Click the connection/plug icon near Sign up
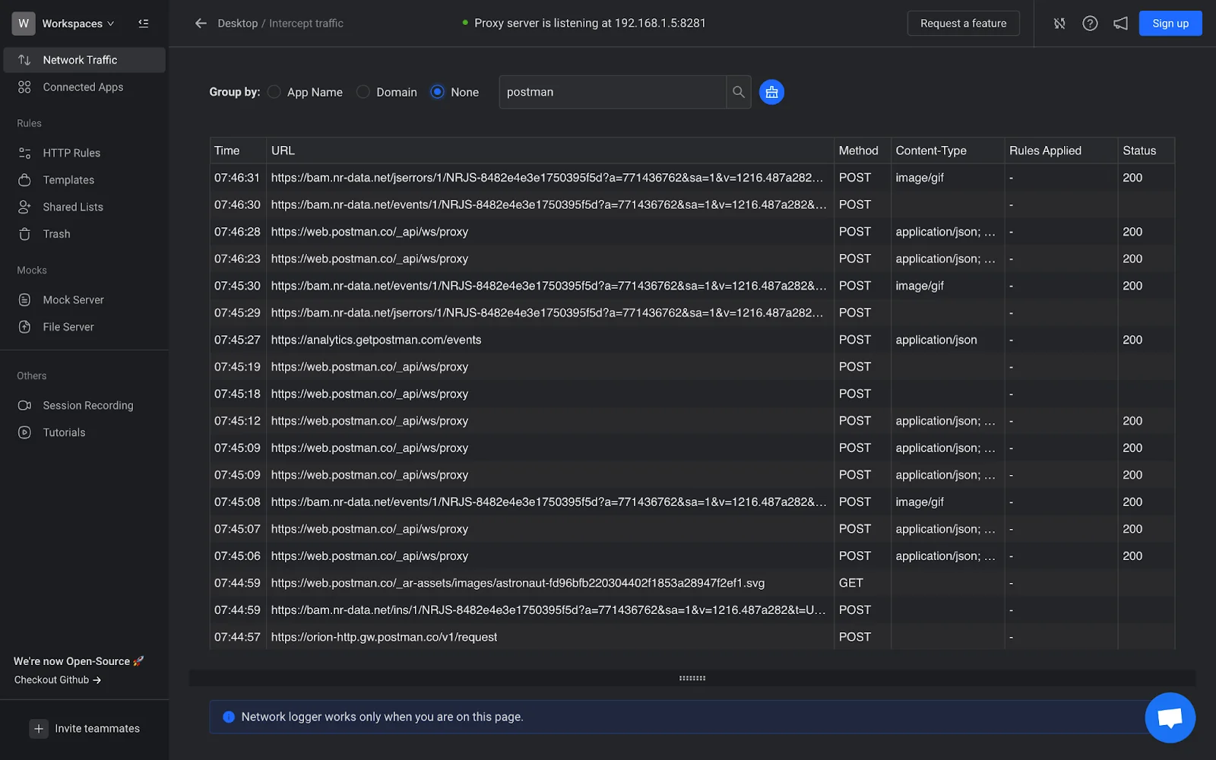1216x760 pixels. coord(1059,24)
